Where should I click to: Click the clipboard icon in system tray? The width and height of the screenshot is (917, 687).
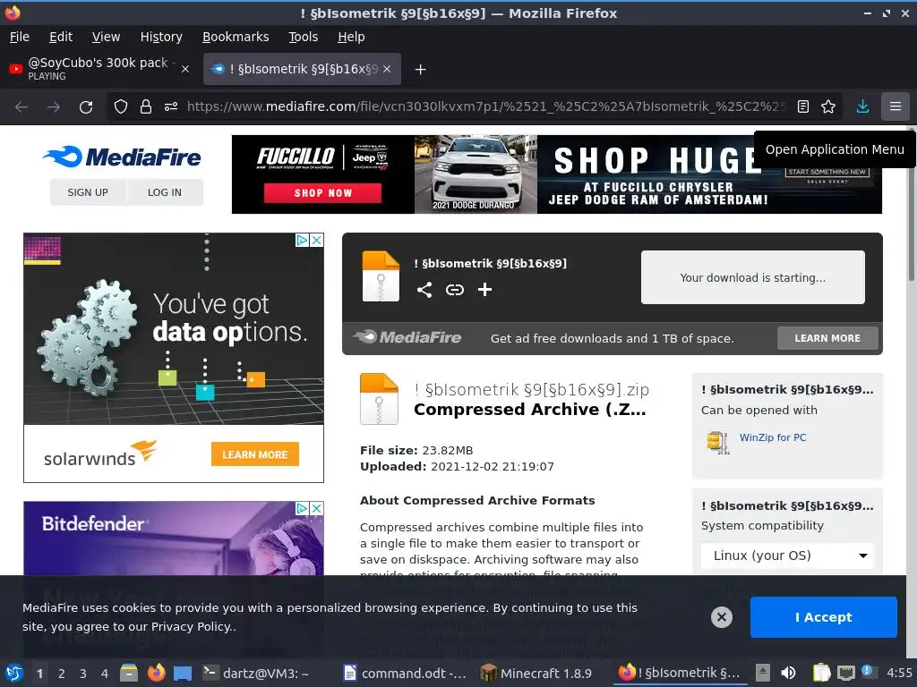pos(821,674)
